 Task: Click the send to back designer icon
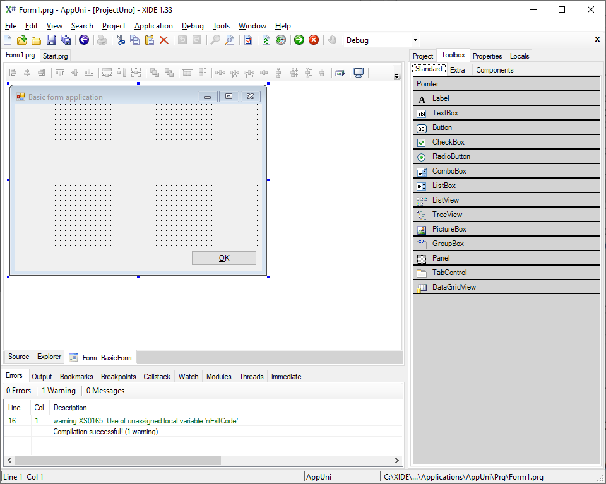[x=169, y=72]
